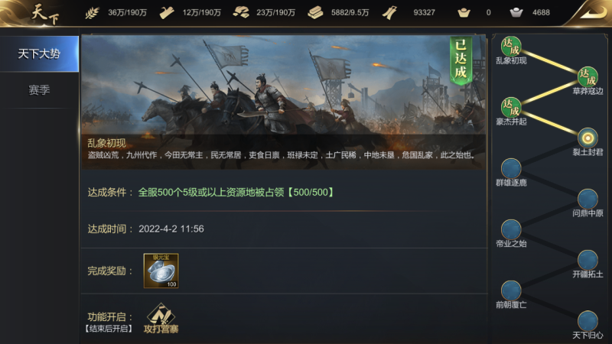
Task: Click the back arrow icon
Action: [591, 12]
